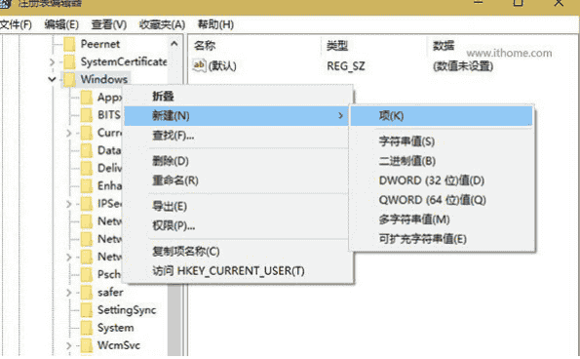This screenshot has width=580, height=359.
Task: Click the WcmSvc folder icon
Action: tap(87, 345)
